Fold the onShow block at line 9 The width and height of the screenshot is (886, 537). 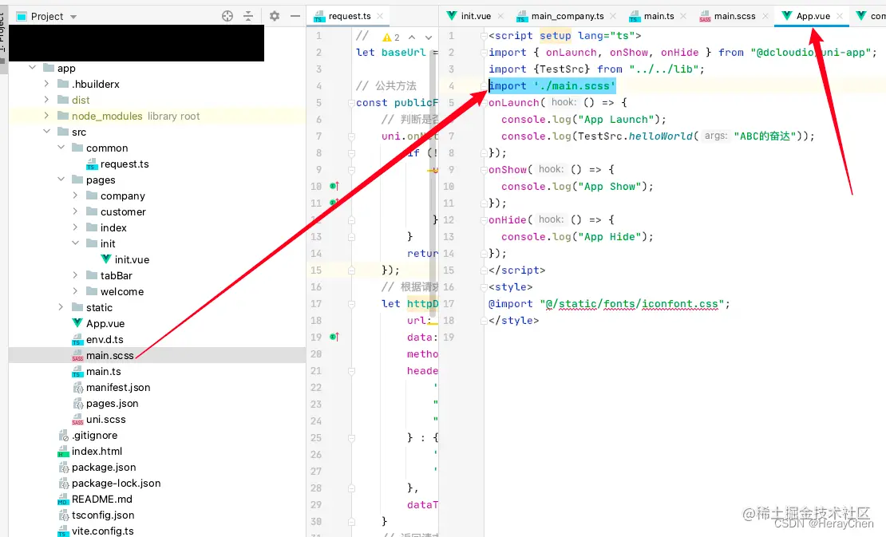pos(484,169)
